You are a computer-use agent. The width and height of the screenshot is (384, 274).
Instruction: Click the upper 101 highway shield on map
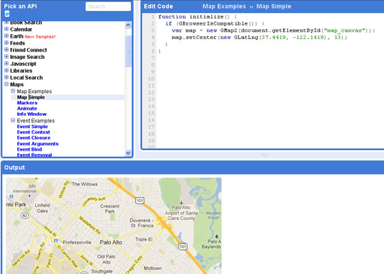pos(140,201)
